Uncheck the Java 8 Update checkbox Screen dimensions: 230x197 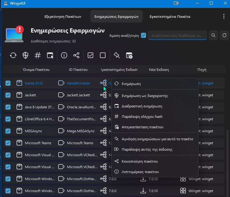tap(8, 107)
